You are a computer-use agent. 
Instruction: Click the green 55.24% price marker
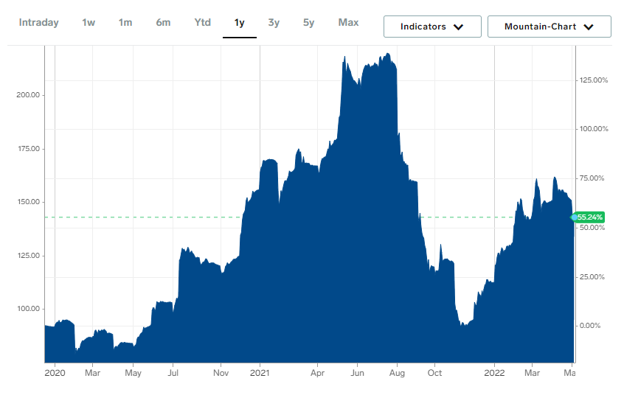point(589,217)
